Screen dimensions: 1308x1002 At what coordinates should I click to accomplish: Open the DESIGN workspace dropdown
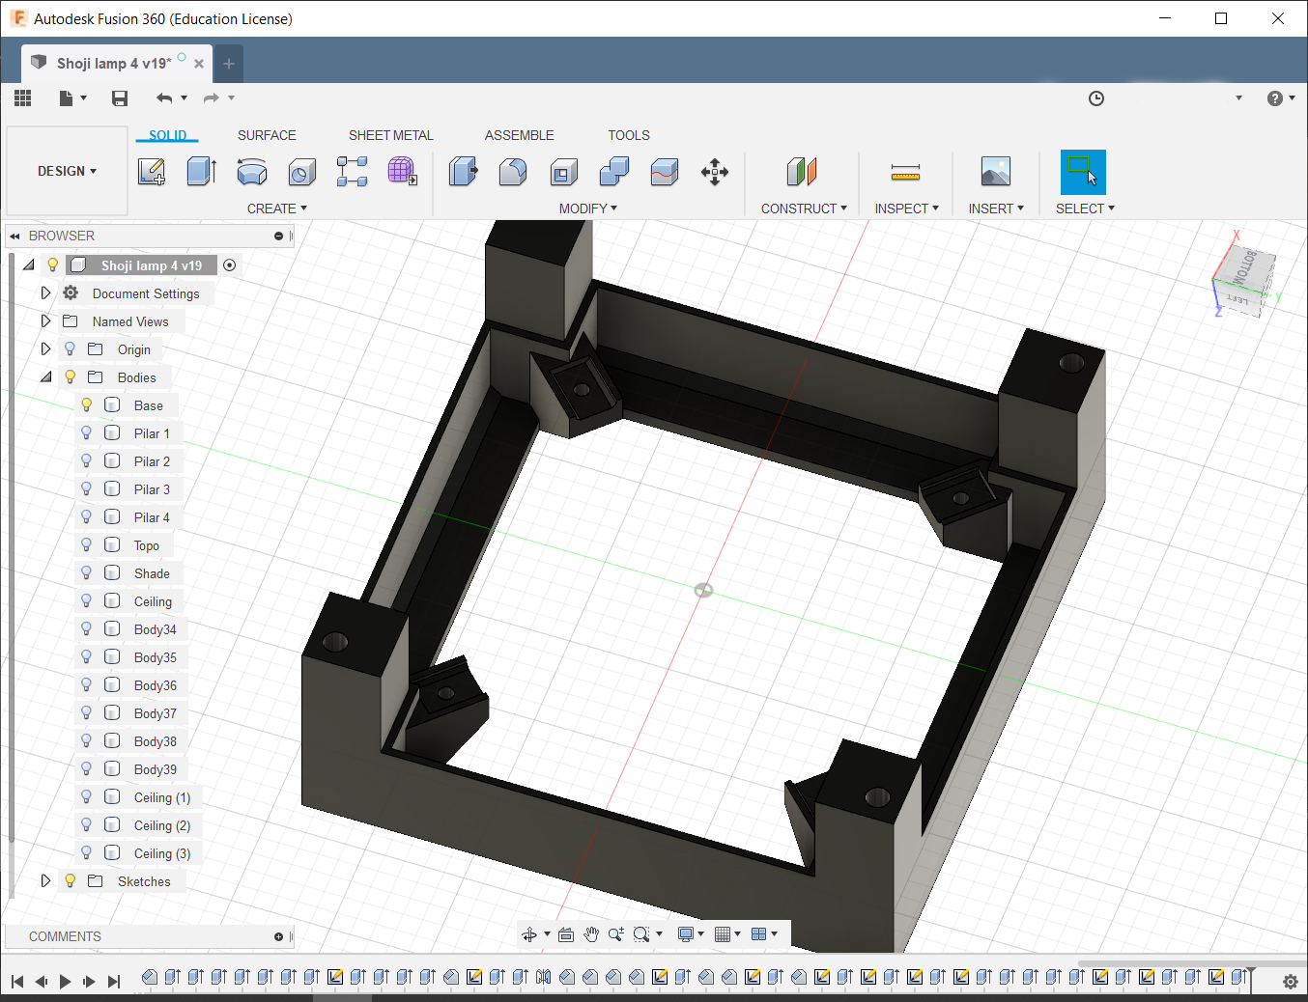[x=67, y=171]
